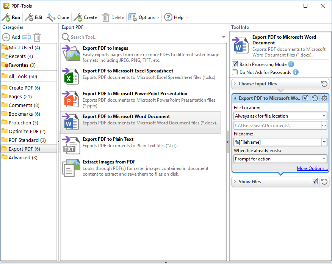
Task: Open the Help menu
Action: pos(176,17)
